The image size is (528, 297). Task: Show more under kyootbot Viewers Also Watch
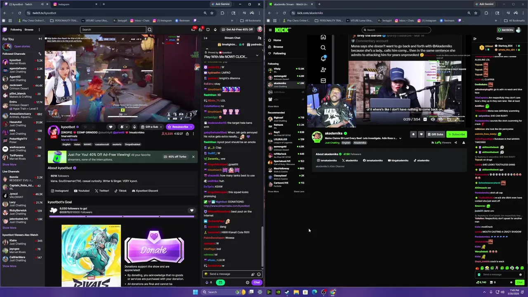pos(9,266)
